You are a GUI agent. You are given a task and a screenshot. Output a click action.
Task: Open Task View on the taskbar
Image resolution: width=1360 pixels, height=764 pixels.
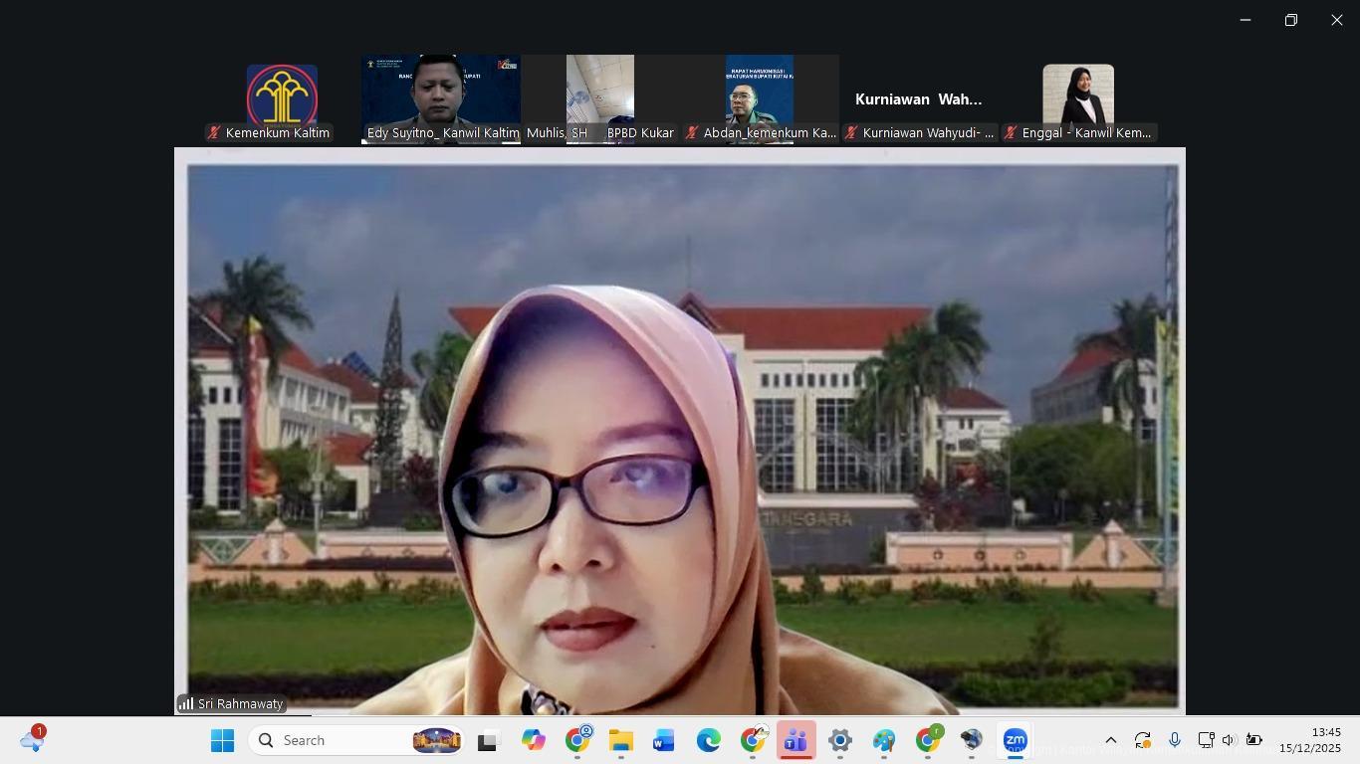[x=488, y=740]
